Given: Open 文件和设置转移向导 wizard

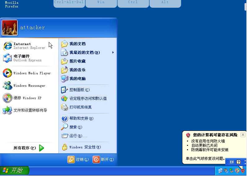Looking at the screenshot, I should pos(29,110).
